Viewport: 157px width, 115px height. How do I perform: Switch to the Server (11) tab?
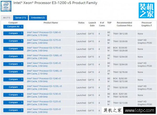click(20, 18)
